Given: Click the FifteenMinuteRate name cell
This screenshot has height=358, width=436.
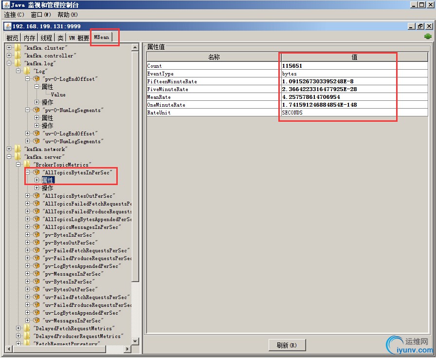Looking at the screenshot, I should [214, 81].
